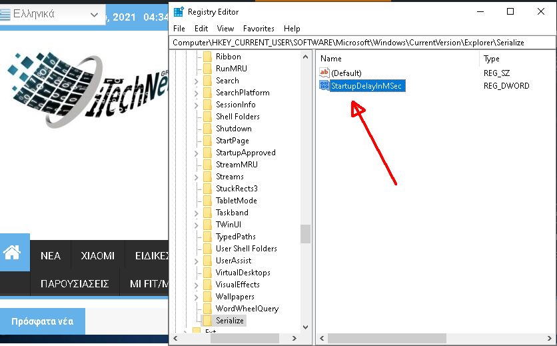Screen dimensions: 557x346
Task: Open the View menu in Registry Editor
Action: click(x=225, y=29)
